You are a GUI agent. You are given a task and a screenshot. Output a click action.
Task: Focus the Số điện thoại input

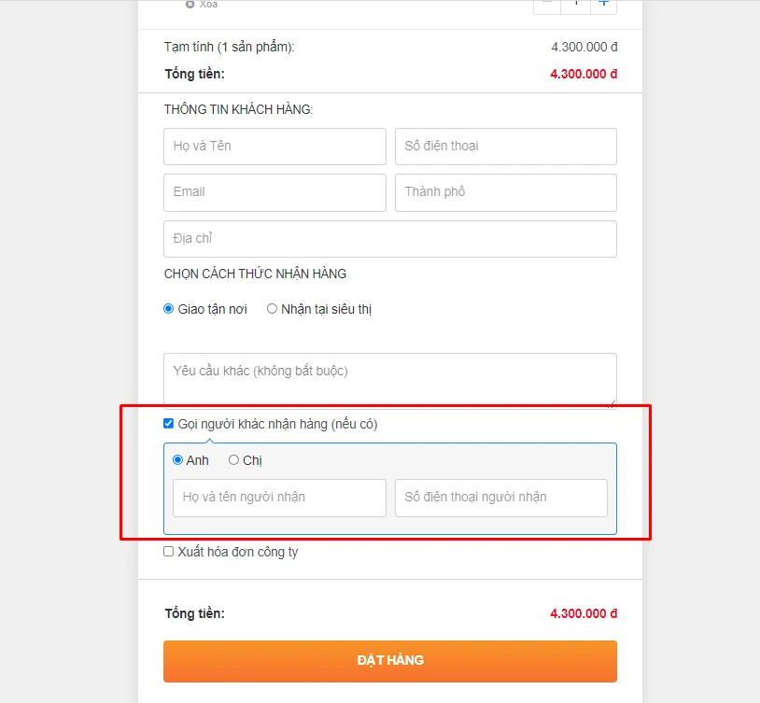point(505,147)
